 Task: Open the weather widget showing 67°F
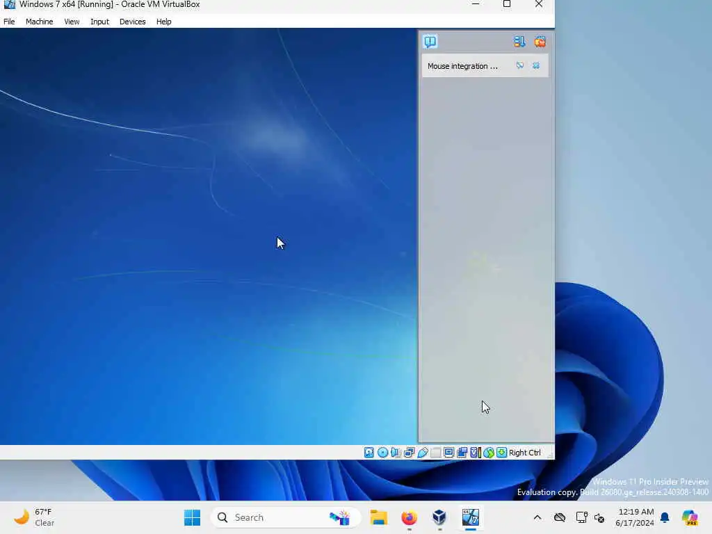[x=34, y=517]
